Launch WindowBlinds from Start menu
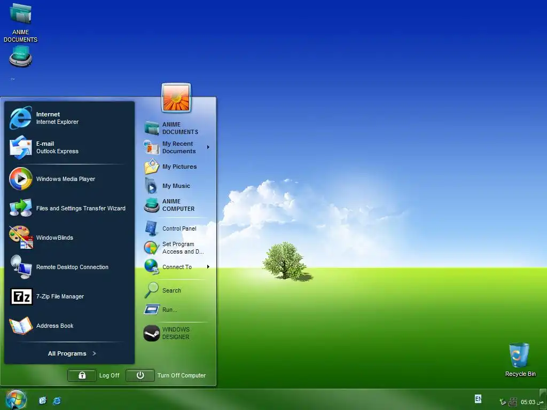The image size is (547, 410). click(x=69, y=238)
